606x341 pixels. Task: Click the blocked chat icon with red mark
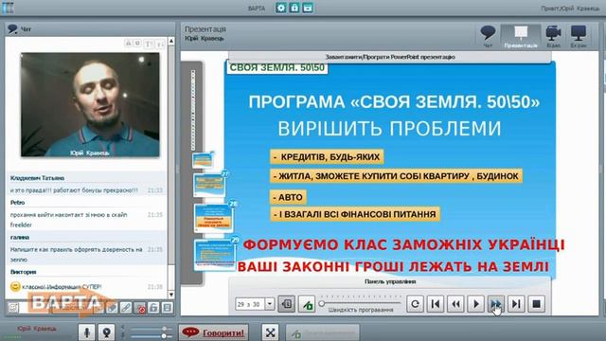[x=140, y=308]
